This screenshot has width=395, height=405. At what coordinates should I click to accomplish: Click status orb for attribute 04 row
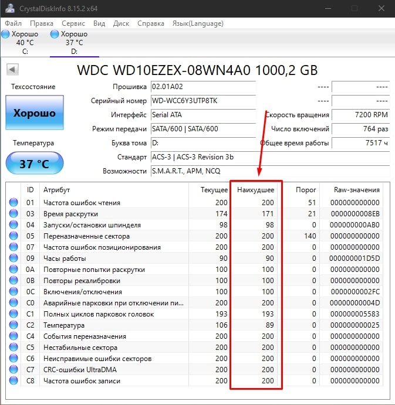[x=13, y=224]
